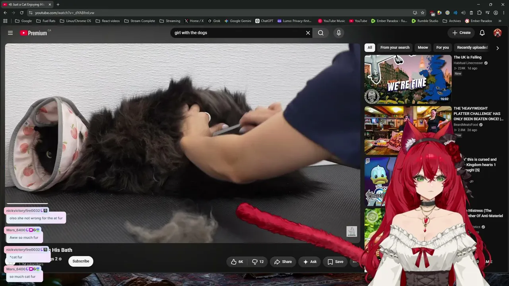
Task: Select the 'Recently uploaded' chip
Action: [472, 48]
